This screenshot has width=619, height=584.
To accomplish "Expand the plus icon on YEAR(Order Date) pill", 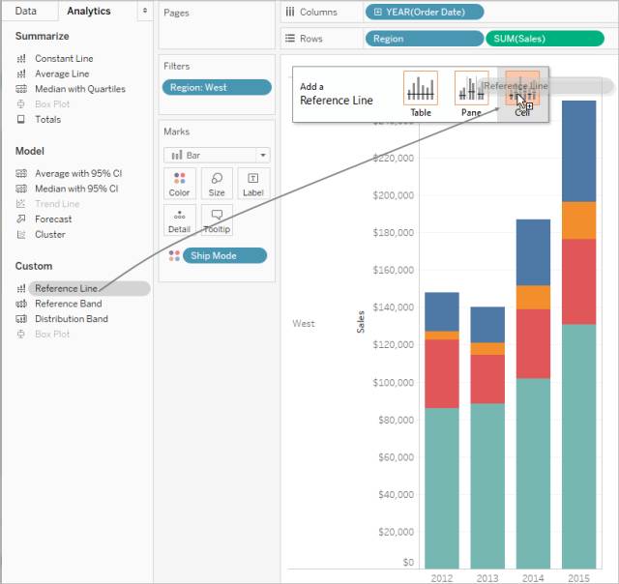I will 377,12.
